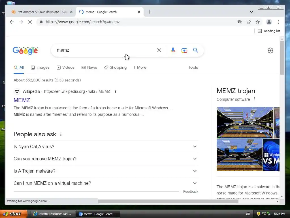This screenshot has height=218, width=290.
Task: Click the Wikipedia favicon beside the result
Action: (17, 91)
